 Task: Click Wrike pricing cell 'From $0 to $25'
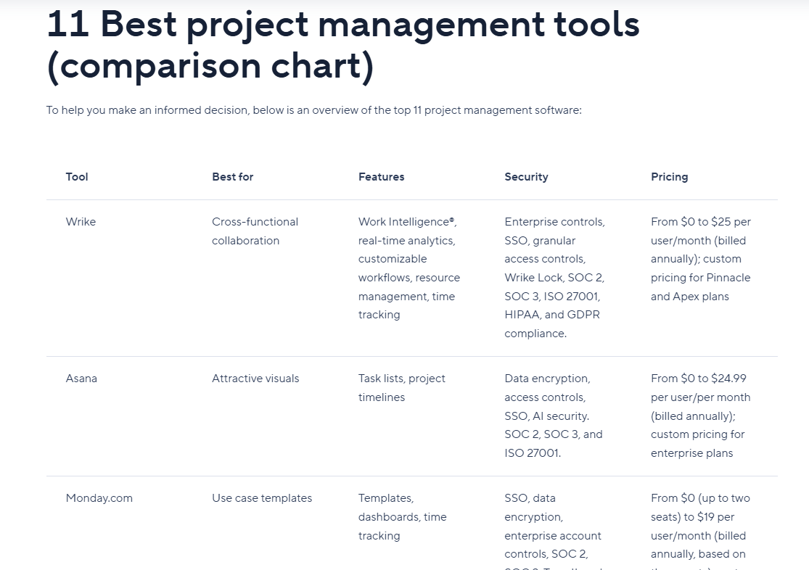point(701,259)
